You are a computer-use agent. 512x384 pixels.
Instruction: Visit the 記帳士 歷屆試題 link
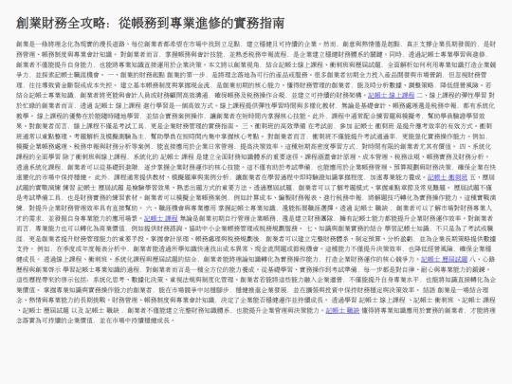tap(444, 259)
